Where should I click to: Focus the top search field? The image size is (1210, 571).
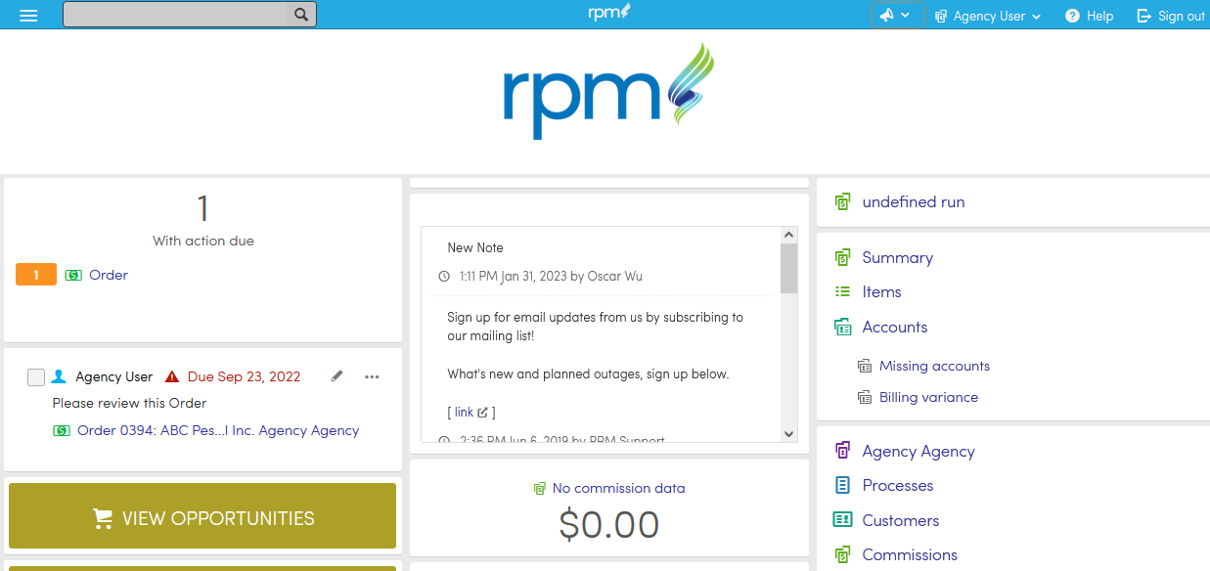(176, 15)
